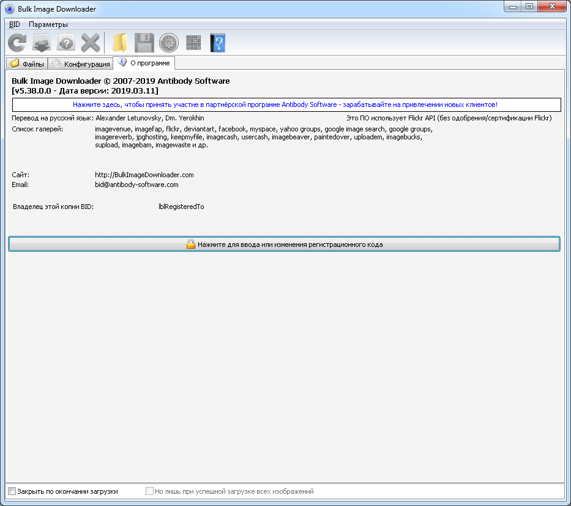Close the Bulk Image Downloader window
The width and height of the screenshot is (571, 506).
coord(552,7)
